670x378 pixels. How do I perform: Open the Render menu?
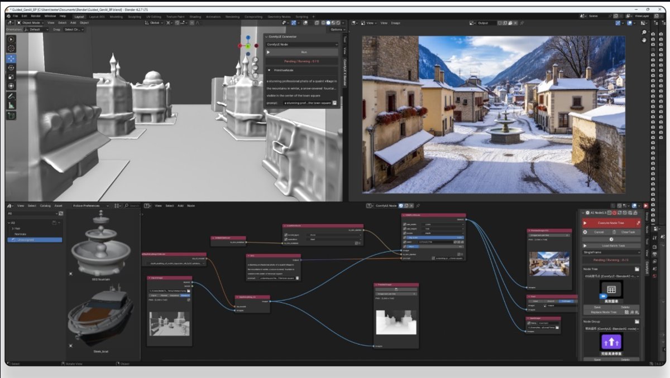(x=36, y=16)
